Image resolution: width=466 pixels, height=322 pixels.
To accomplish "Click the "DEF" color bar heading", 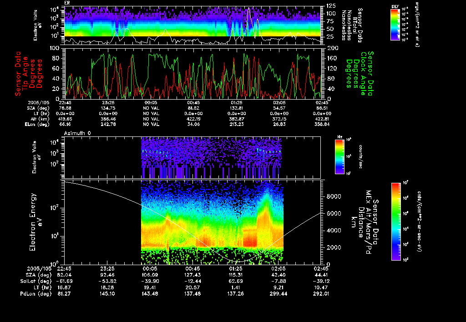I will coord(395,6).
